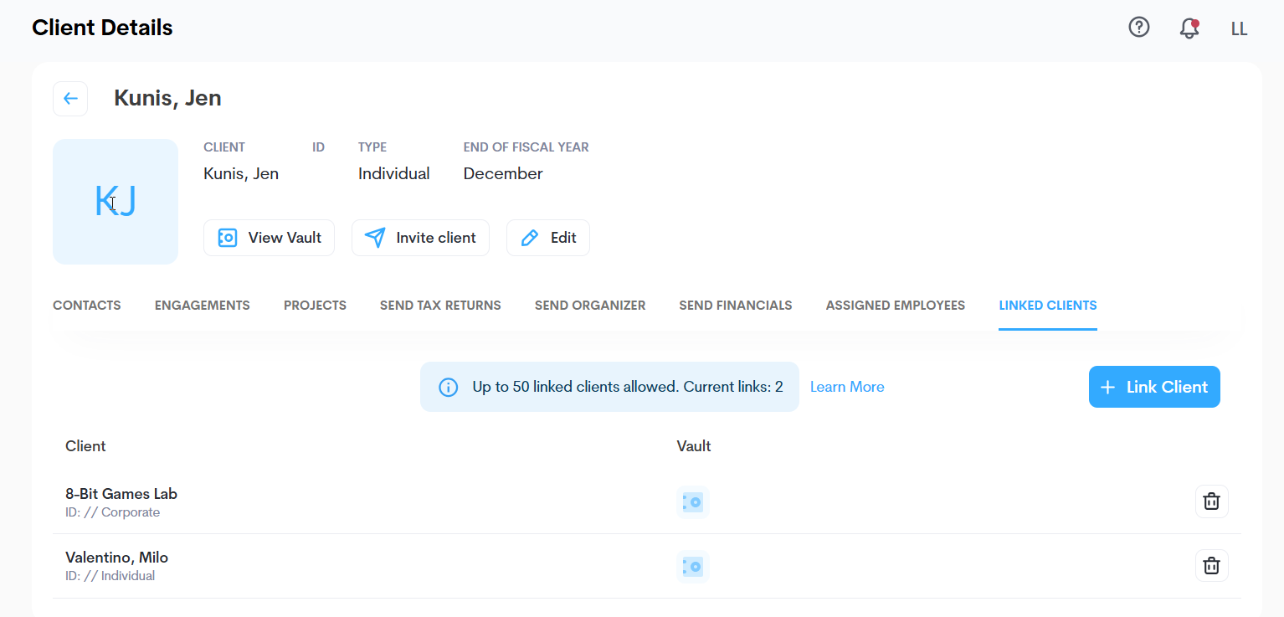Click the 'END OF FISCAL YEAR' label
Viewport: 1284px width, 617px height.
[x=526, y=147]
